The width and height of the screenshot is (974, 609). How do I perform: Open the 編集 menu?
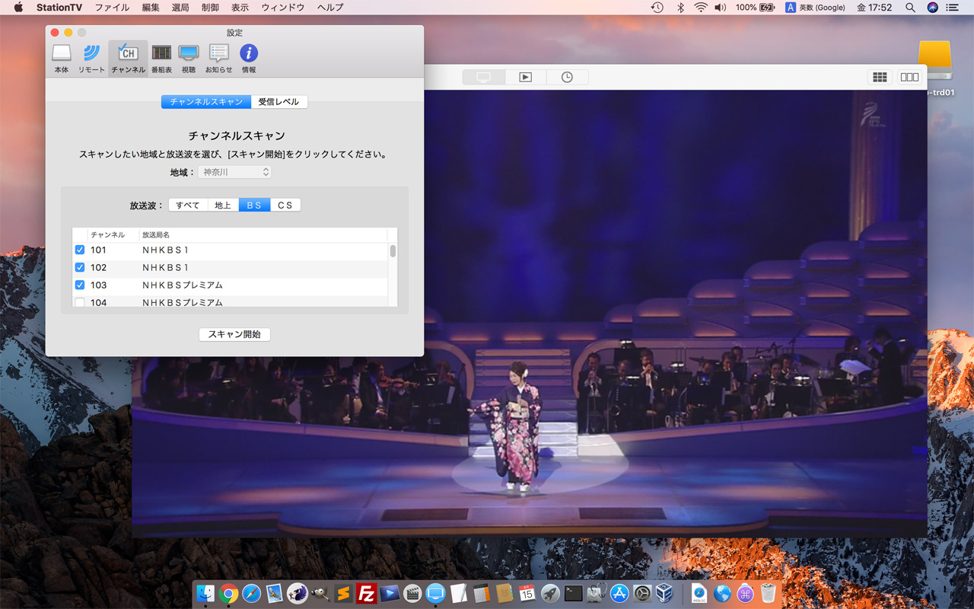coord(151,8)
